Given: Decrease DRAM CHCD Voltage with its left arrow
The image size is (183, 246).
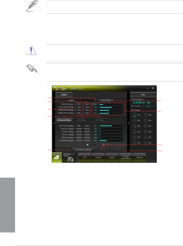Looking at the screenshot, I should [99, 113].
